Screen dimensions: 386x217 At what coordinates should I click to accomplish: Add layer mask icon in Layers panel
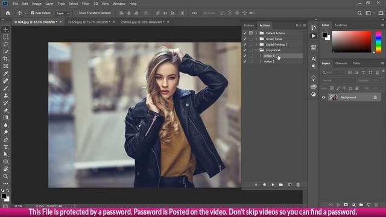(x=346, y=205)
